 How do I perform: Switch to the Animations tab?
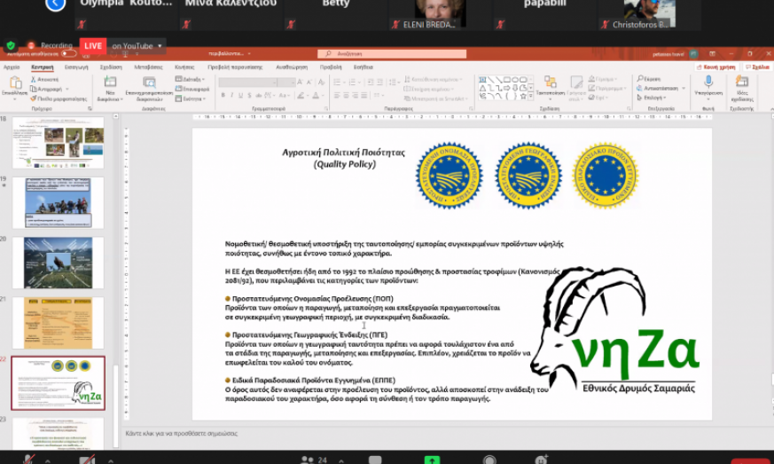point(184,67)
